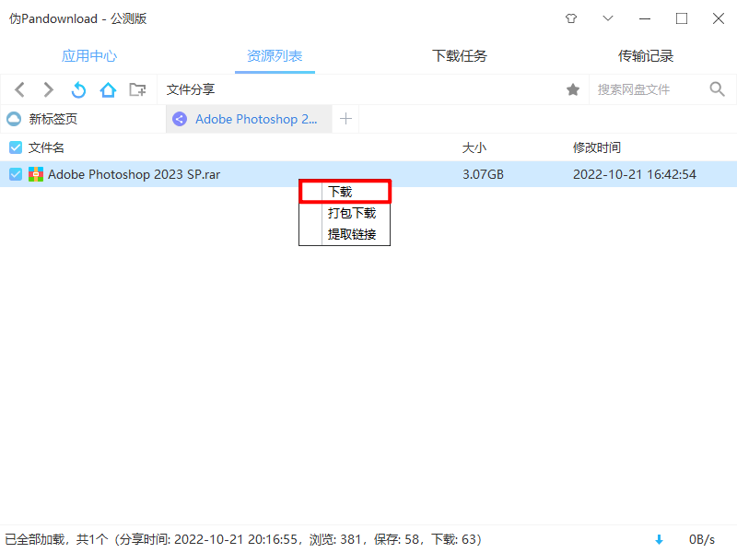The image size is (737, 553).
Task: Close the 伪Pandownload window
Action: tap(719, 18)
